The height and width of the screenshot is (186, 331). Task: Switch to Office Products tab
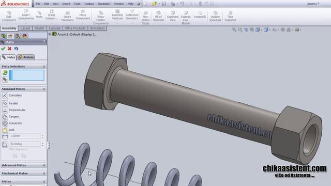click(75, 28)
